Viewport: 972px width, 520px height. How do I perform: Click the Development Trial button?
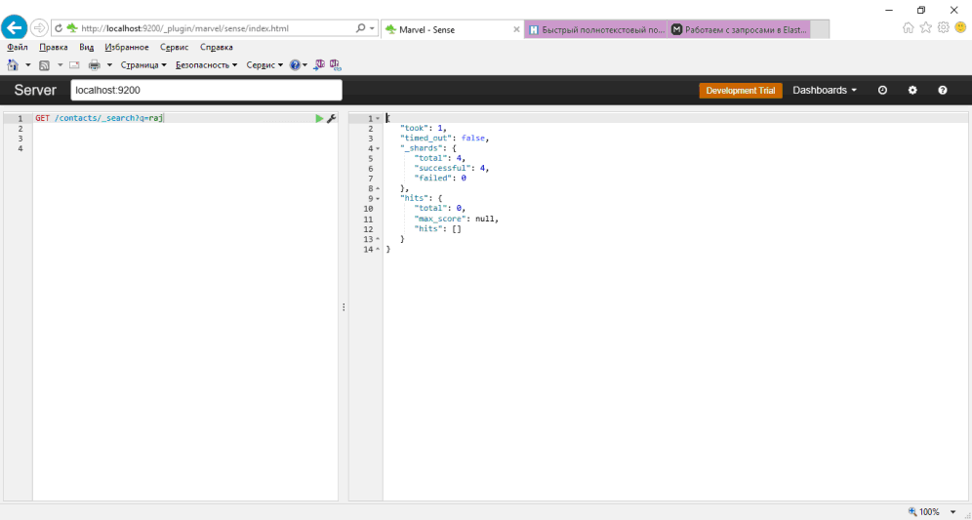(x=741, y=91)
